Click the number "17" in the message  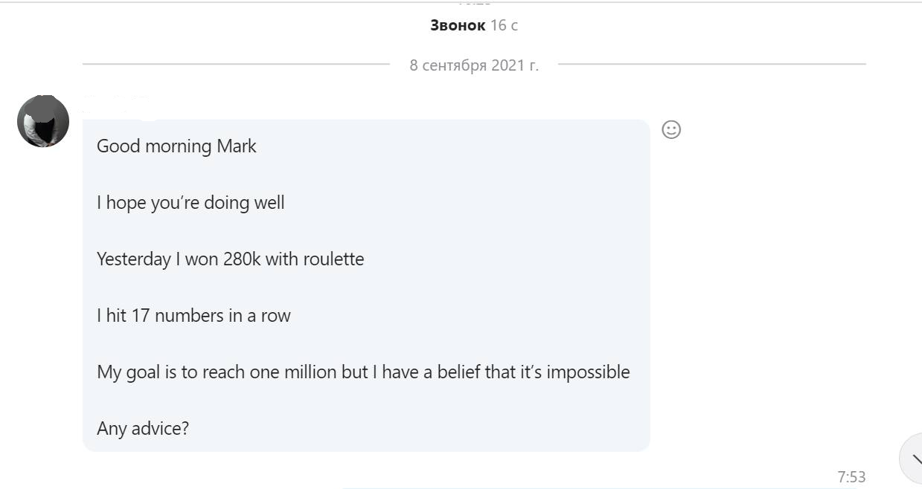pyautogui.click(x=141, y=316)
